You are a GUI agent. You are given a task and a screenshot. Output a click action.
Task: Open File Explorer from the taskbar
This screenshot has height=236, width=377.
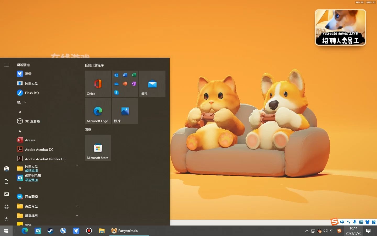coord(102,231)
